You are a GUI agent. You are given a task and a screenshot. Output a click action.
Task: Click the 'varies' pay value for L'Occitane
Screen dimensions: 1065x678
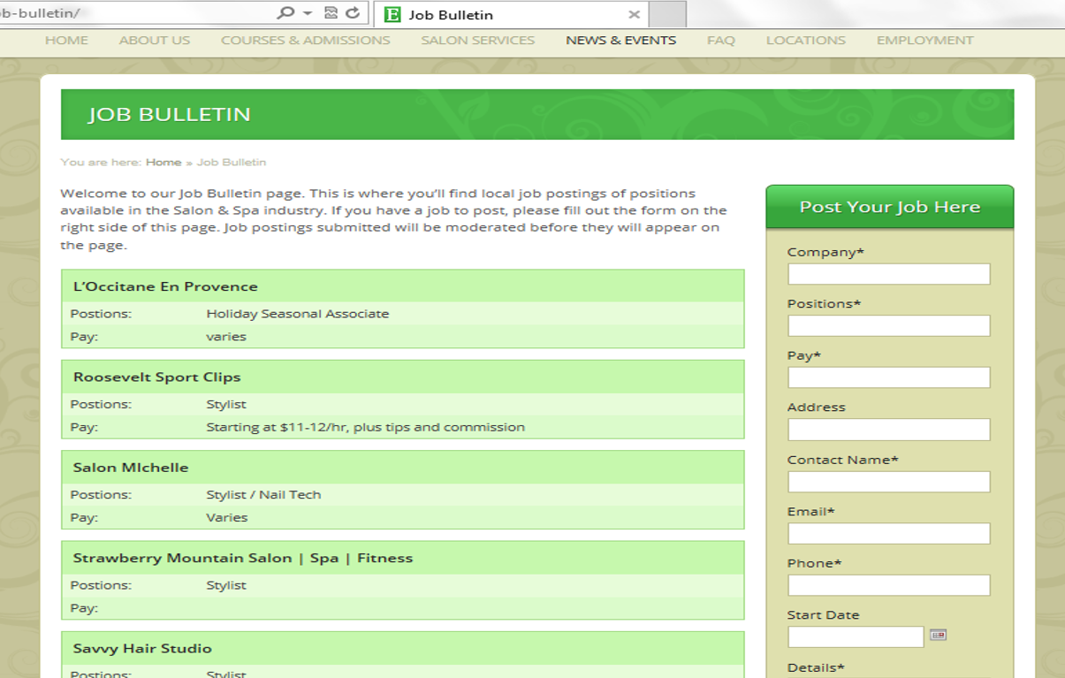click(x=226, y=337)
